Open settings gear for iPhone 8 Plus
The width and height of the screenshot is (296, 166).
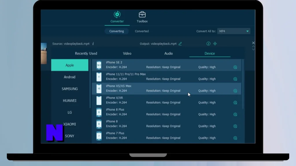[x=235, y=114]
